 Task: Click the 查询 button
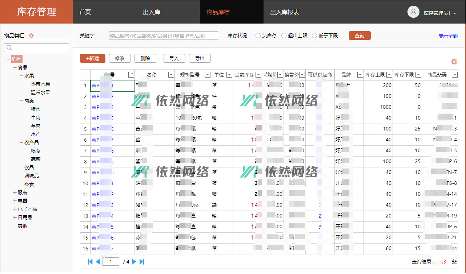click(x=359, y=36)
